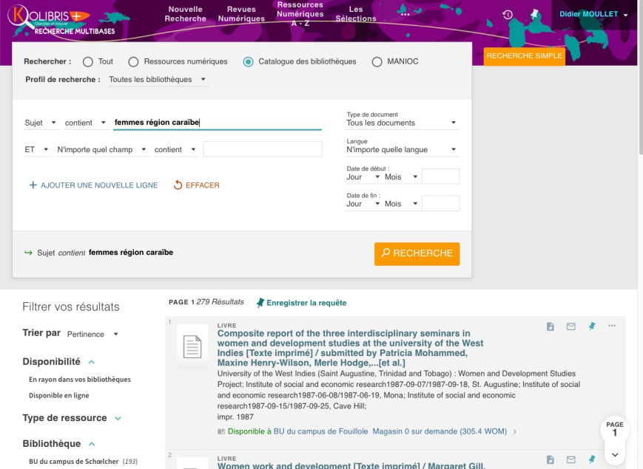Open pinned items in header
The width and height of the screenshot is (643, 469).
[534, 15]
